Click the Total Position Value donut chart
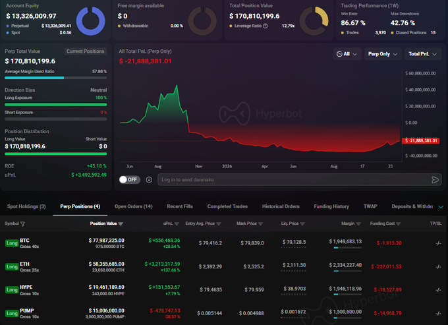The width and height of the screenshot is (448, 325). (314, 21)
